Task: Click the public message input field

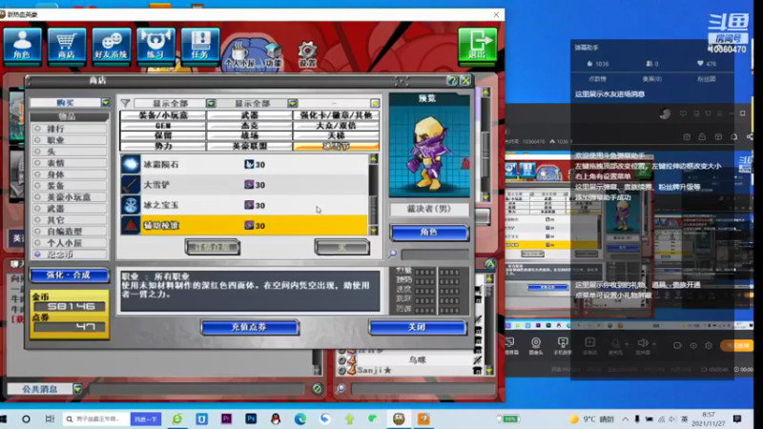Action: pyautogui.click(x=196, y=389)
